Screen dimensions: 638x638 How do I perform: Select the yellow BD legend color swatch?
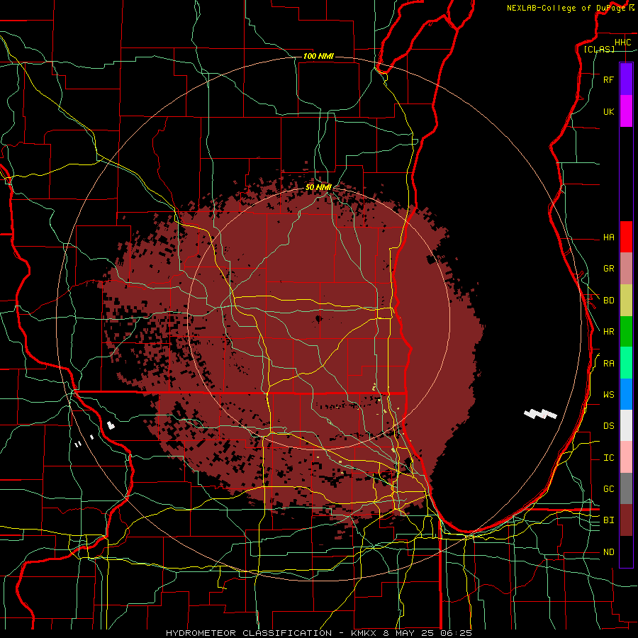tap(626, 300)
